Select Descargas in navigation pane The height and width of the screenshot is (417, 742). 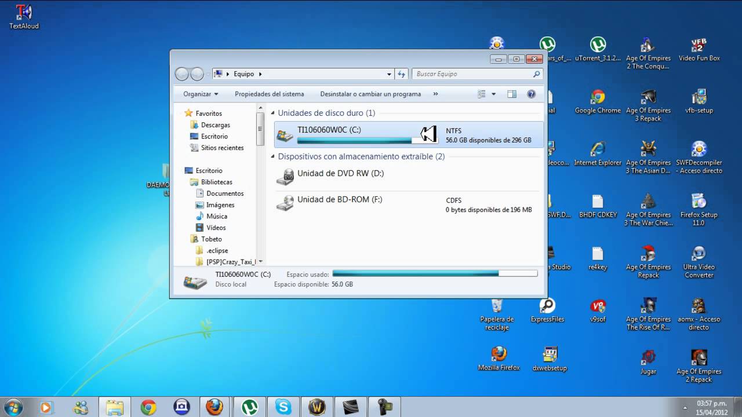[x=215, y=125]
